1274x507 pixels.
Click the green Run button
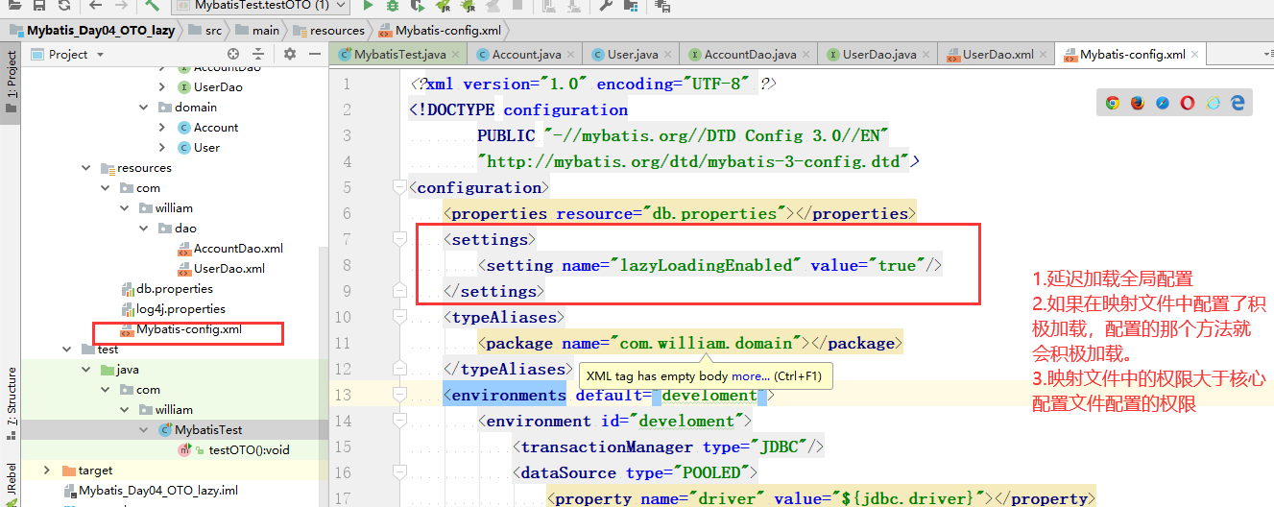coord(368,6)
